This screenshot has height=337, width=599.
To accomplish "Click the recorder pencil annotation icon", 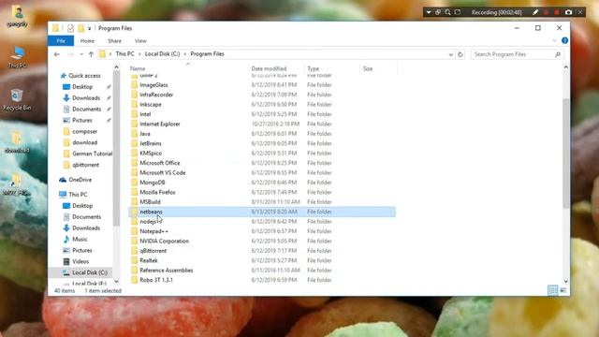I will point(535,12).
